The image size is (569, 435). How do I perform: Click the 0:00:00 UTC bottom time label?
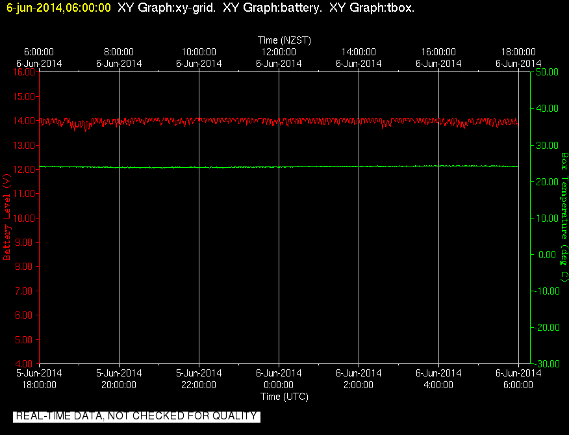click(279, 385)
